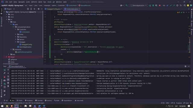Open the DemoApplication run configuration dropdown
The image size is (193, 108).
click(x=138, y=5)
